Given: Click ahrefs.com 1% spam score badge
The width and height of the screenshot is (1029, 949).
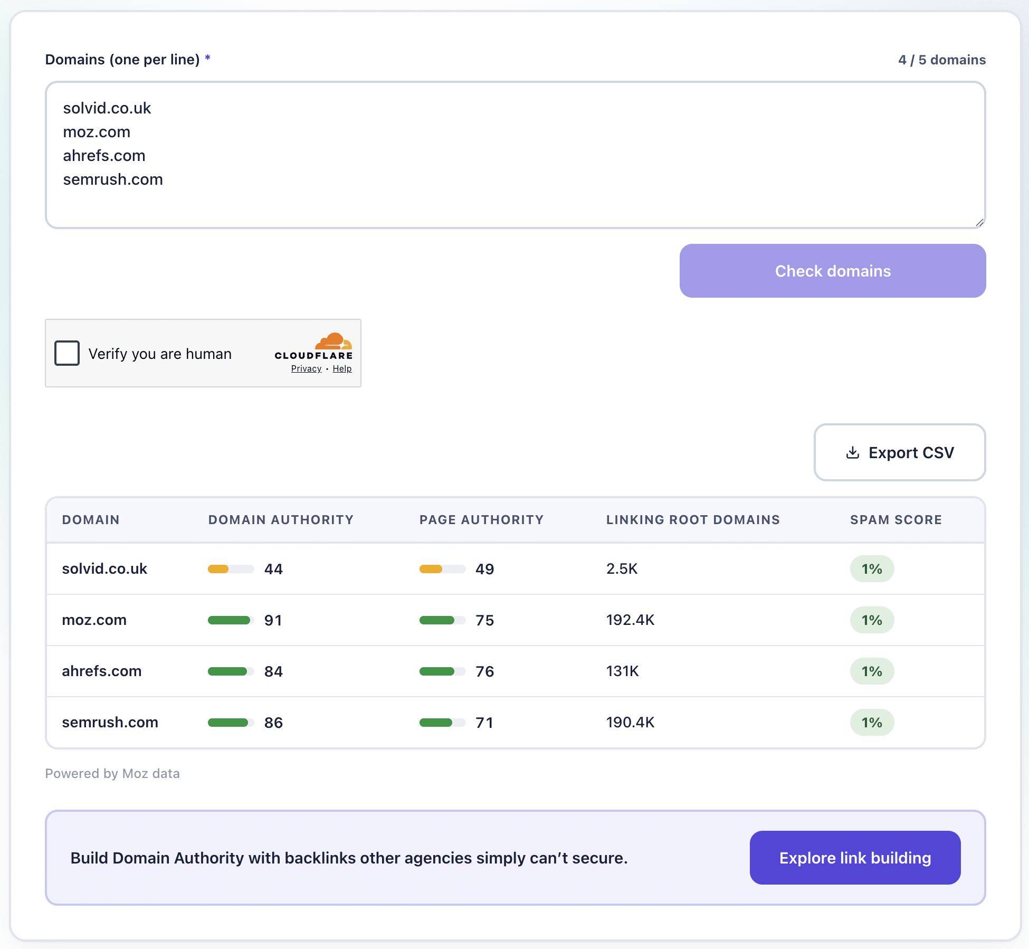Looking at the screenshot, I should 872,671.
